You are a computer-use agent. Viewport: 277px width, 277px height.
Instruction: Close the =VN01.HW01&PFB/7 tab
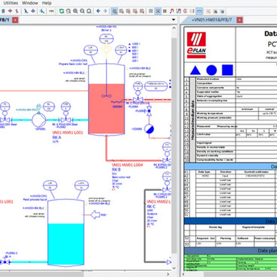point(239,20)
